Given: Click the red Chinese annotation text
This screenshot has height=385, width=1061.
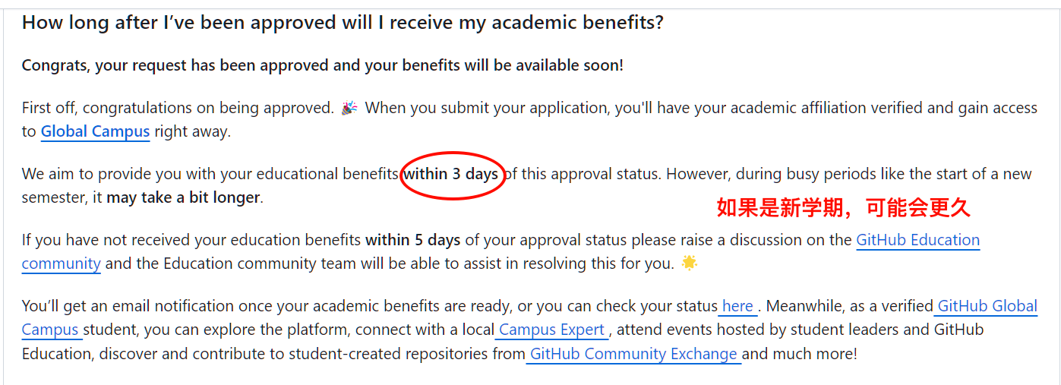Looking at the screenshot, I should 844,207.
